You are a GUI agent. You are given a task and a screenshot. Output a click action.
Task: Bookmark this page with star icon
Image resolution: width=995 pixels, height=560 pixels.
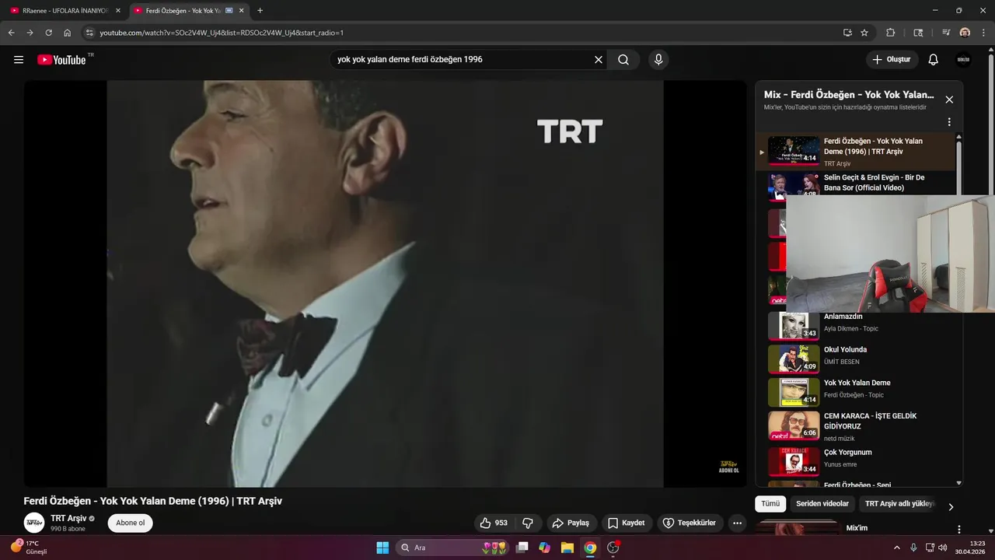(864, 33)
